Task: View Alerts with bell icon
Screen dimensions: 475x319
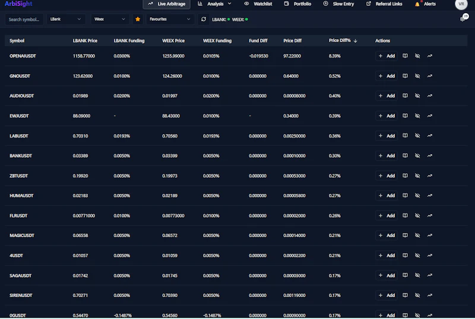Action: click(425, 4)
